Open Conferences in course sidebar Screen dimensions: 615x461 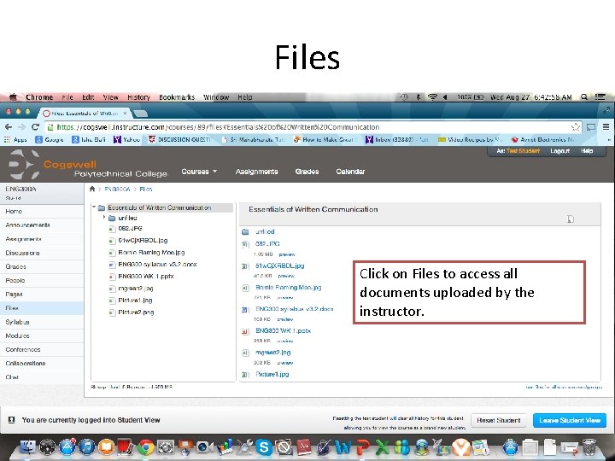42,349
